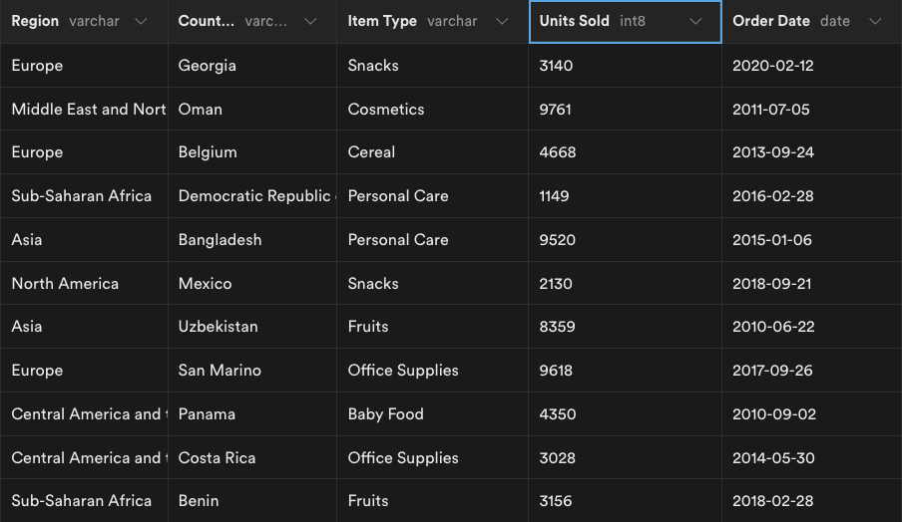Viewport: 902px width, 522px height.
Task: Select the 2010-06-22 order date cell
Action: click(x=811, y=326)
